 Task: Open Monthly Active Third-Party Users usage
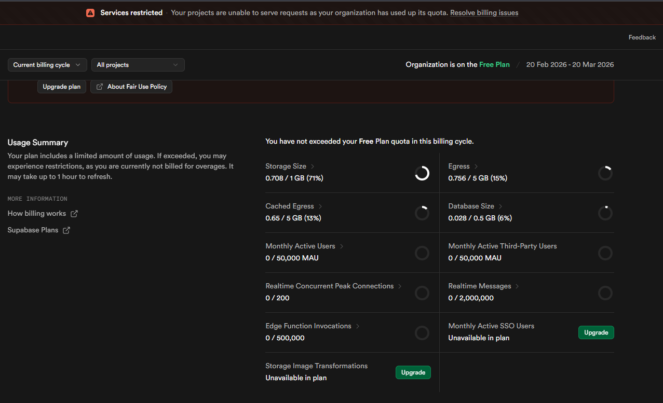point(503,246)
